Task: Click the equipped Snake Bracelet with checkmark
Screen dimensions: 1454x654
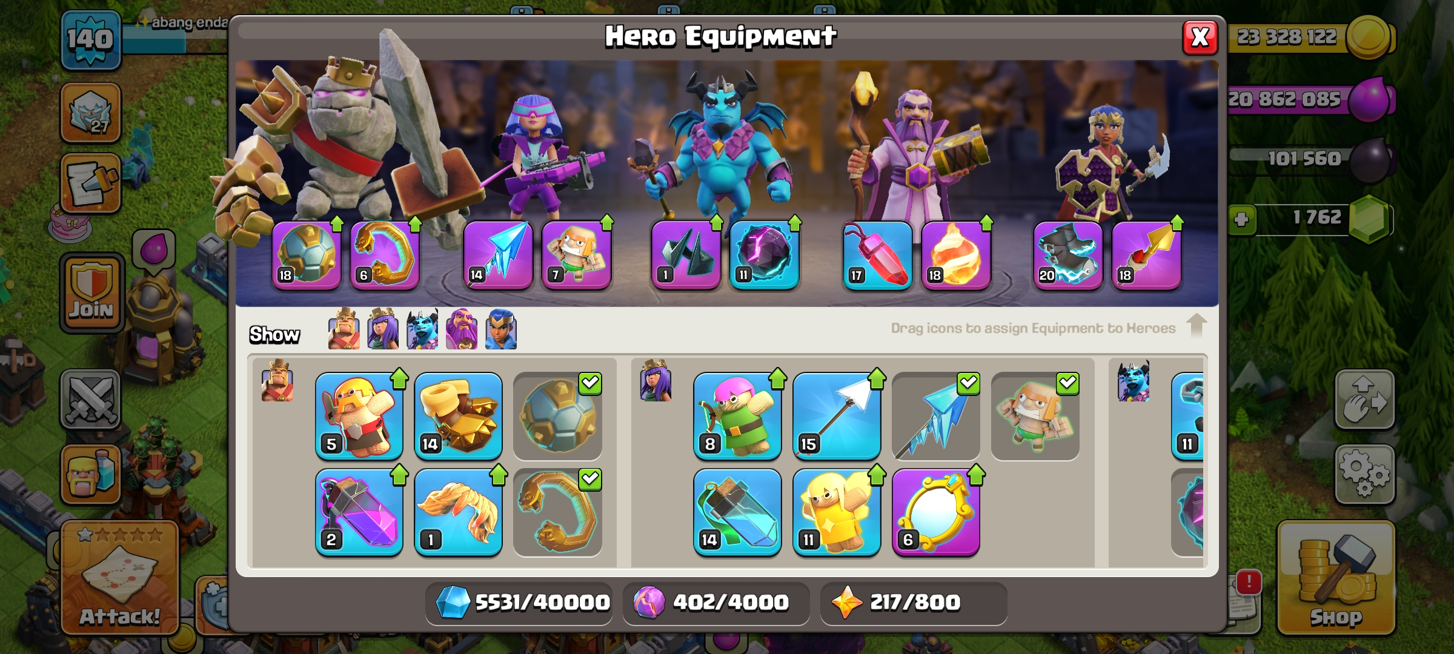Action: pos(558,512)
